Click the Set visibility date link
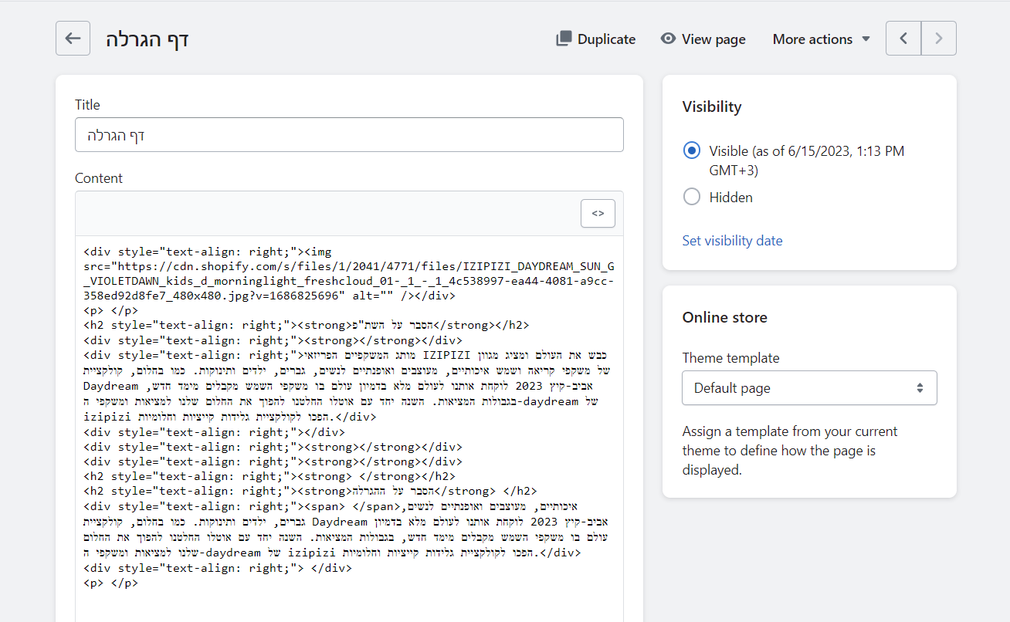The image size is (1010, 622). (732, 241)
